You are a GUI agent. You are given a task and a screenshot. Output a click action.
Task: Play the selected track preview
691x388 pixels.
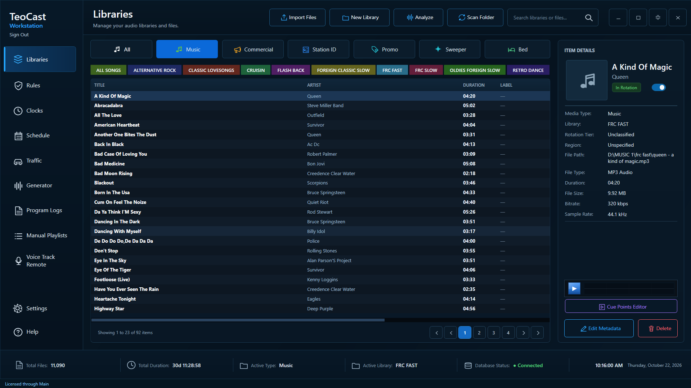pos(574,288)
